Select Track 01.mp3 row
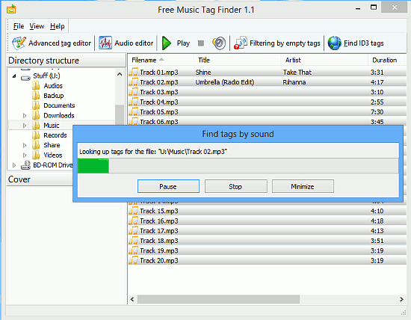The image size is (411, 320). [x=268, y=72]
